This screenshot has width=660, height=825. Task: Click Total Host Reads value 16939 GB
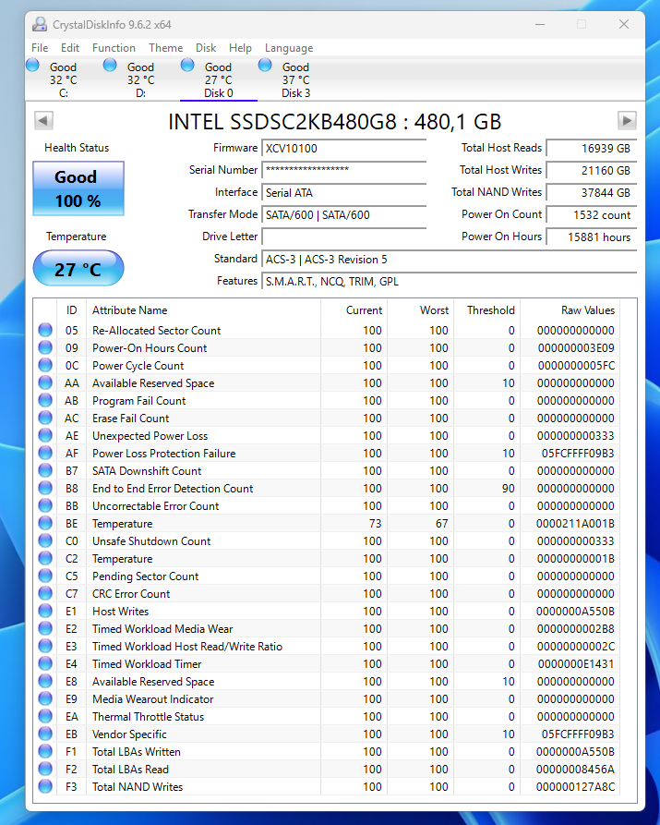coord(592,149)
